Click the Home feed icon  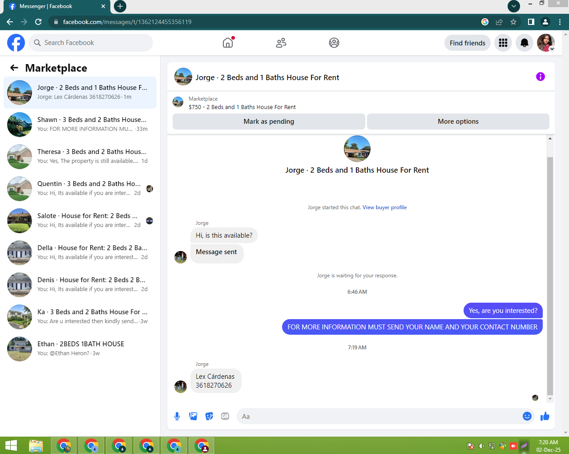(228, 43)
